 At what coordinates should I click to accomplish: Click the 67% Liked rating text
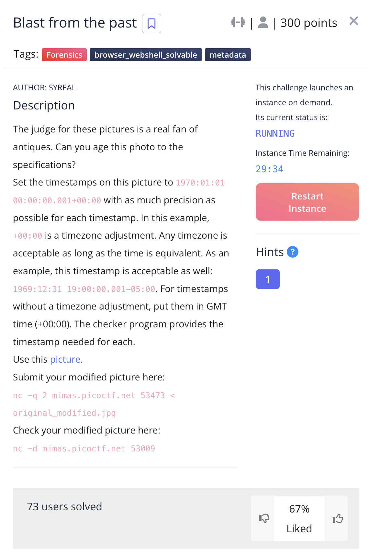pyautogui.click(x=299, y=518)
